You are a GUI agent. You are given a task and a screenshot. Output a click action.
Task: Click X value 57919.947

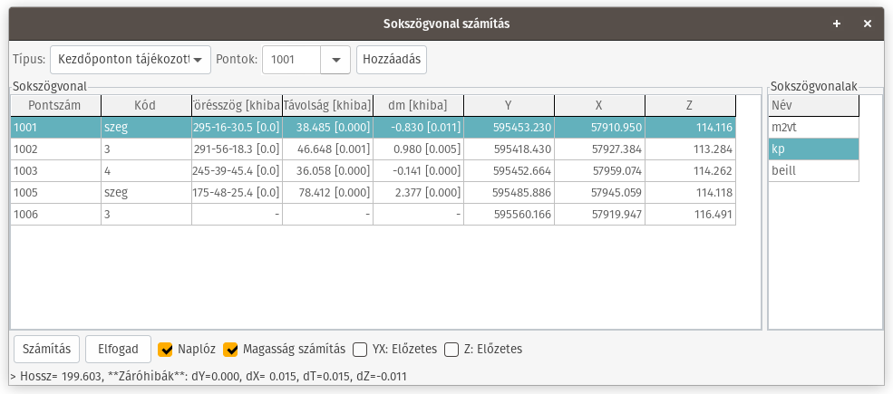point(599,214)
